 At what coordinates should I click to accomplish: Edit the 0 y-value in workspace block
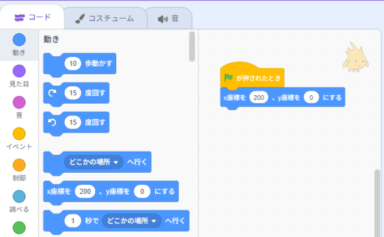click(x=311, y=97)
